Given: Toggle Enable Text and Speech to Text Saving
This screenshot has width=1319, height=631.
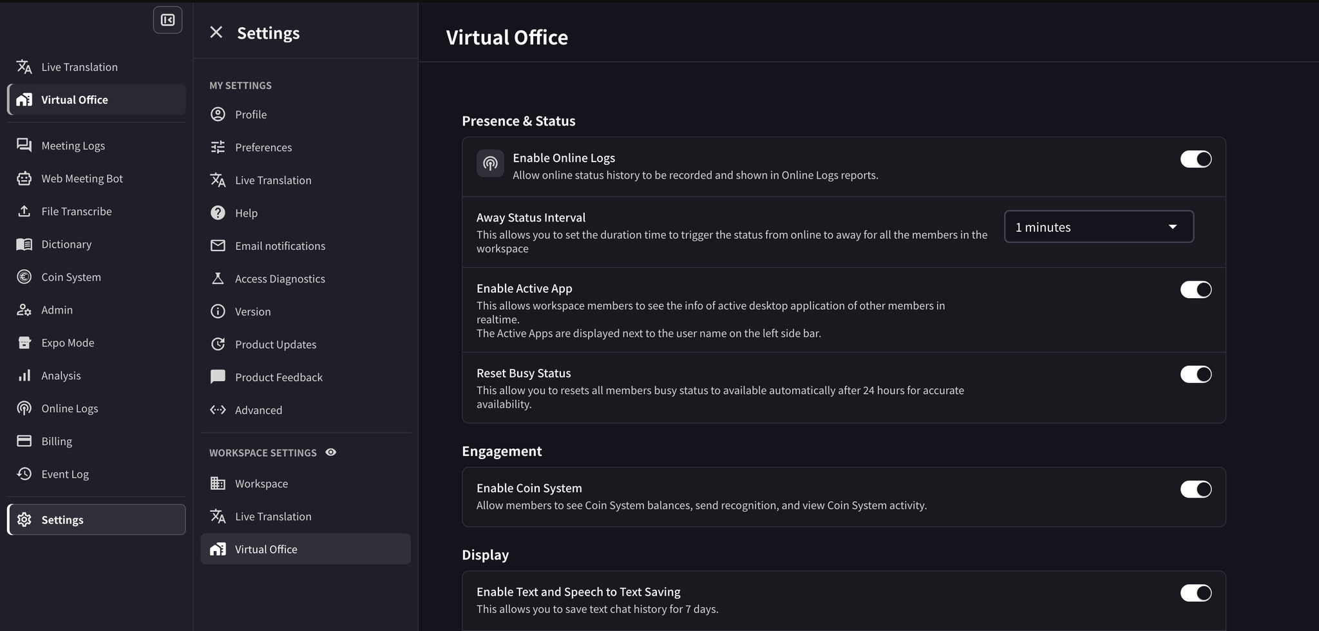Looking at the screenshot, I should 1196,593.
